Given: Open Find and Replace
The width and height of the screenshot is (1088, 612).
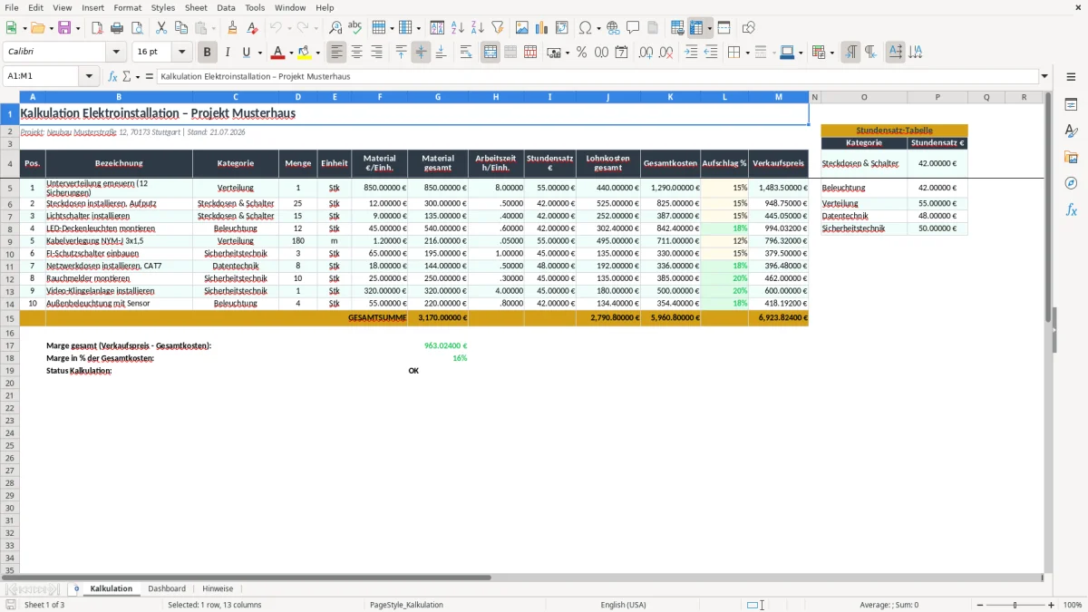Looking at the screenshot, I should pyautogui.click(x=335, y=28).
